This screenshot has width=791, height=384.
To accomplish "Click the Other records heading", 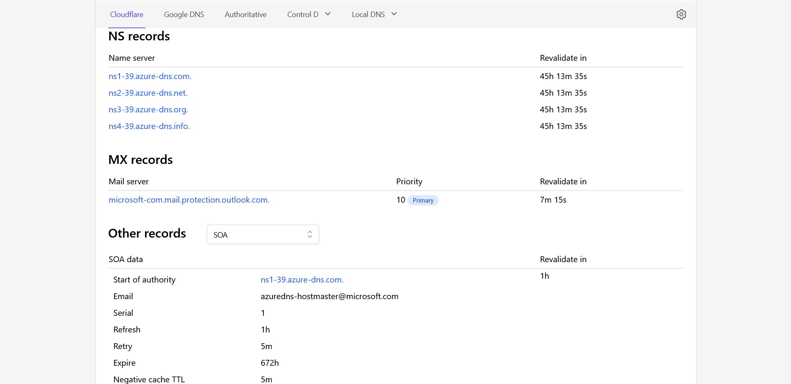I will (x=147, y=233).
